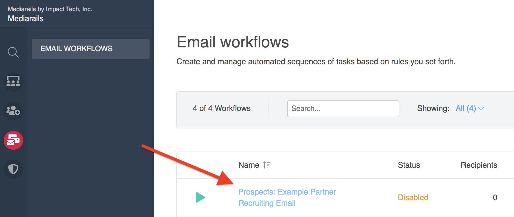Focus the Search... workflows field
Screen dimensions: 514x217
click(x=343, y=109)
